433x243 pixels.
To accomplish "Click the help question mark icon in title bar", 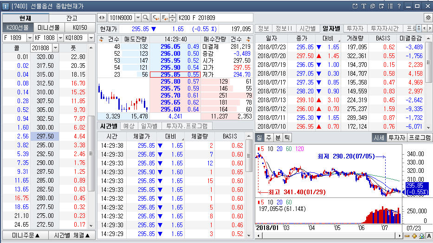I will pyautogui.click(x=399, y=6).
